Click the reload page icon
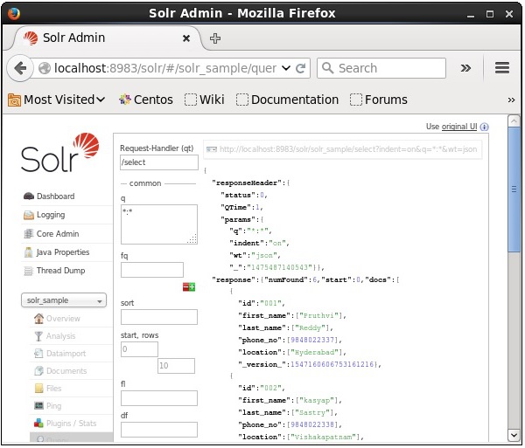 coord(301,68)
